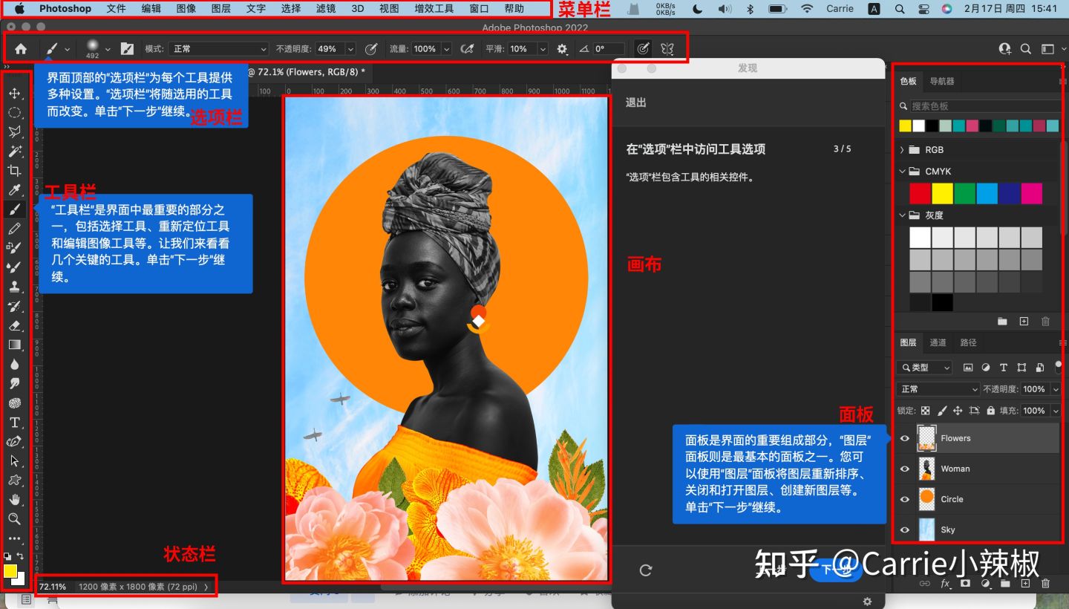1069x609 pixels.
Task: Open the brush preset picker arrow
Action: pyautogui.click(x=108, y=49)
